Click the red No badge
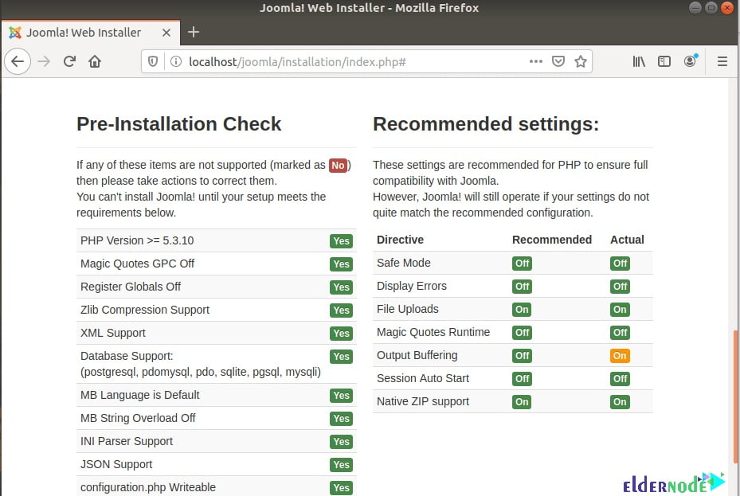740x496 pixels. pyautogui.click(x=338, y=166)
